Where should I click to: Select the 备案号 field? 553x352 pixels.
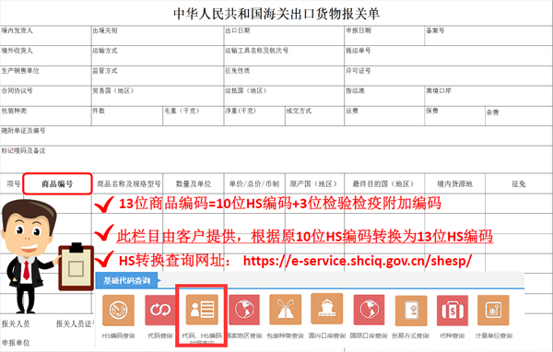[488, 35]
